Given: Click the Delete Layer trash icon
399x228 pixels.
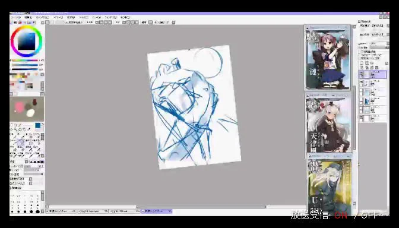Looking at the screenshot, I should 376,68.
